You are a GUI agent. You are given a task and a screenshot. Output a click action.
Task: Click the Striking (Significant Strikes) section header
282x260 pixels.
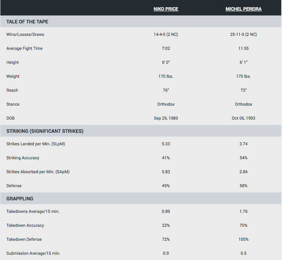[x=45, y=131]
